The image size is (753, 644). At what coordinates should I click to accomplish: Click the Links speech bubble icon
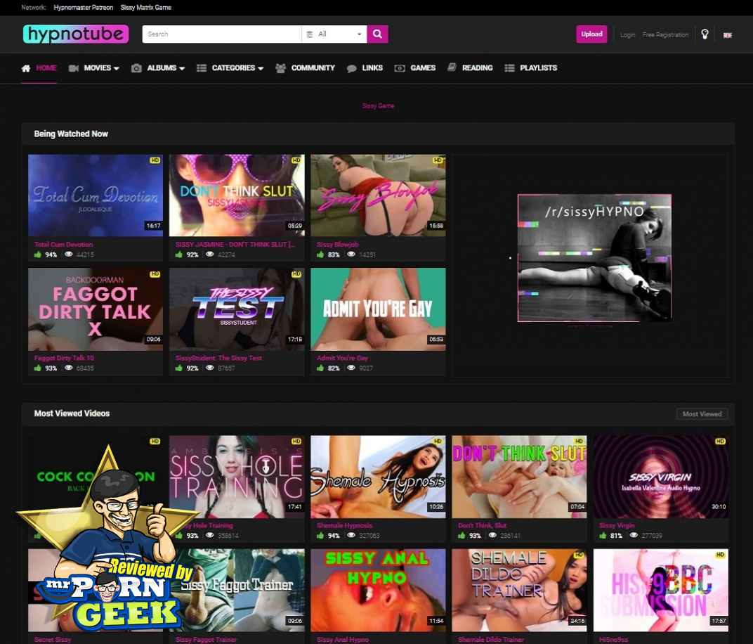point(351,69)
